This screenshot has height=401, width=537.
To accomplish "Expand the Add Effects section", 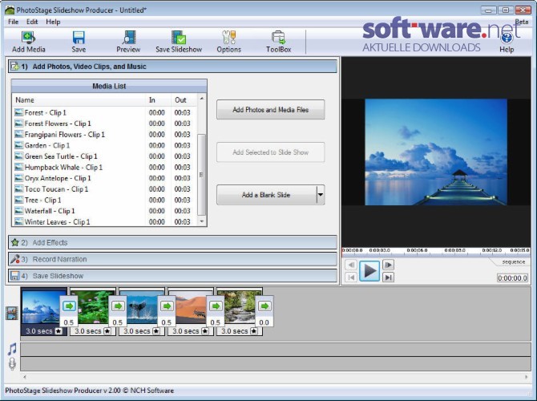I will (172, 242).
